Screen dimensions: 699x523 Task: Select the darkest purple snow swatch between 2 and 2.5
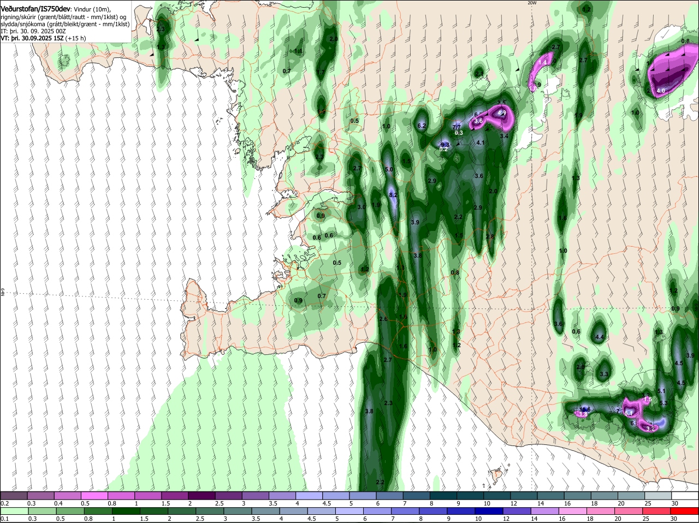pyautogui.click(x=201, y=496)
